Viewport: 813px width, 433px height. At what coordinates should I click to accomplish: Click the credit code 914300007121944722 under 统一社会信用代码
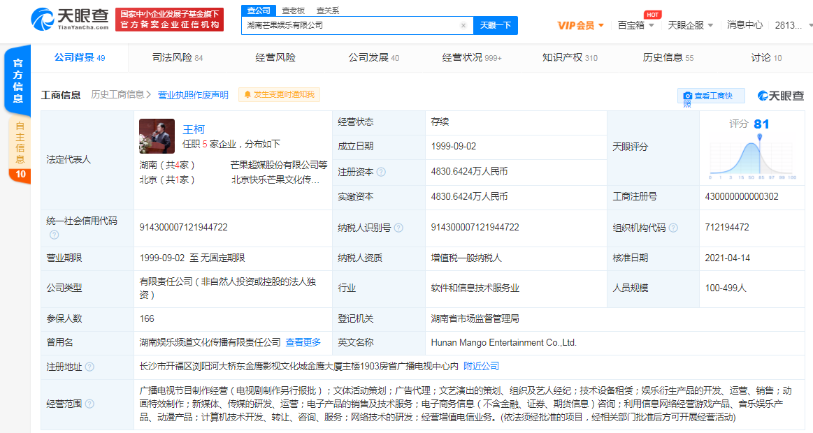tap(184, 228)
